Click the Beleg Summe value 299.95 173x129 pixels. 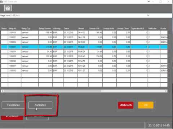pos(45,56)
